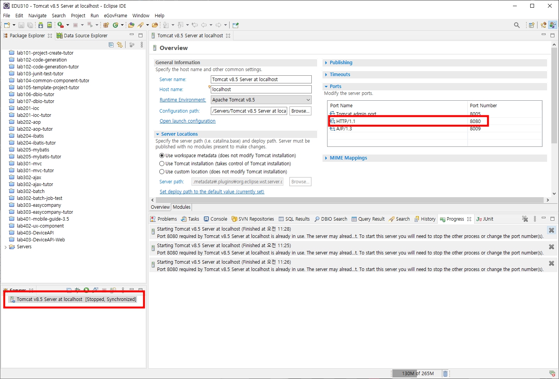Image resolution: width=559 pixels, height=379 pixels.
Task: Select lab204-ibatis project in Package Explorer
Action: (30, 136)
